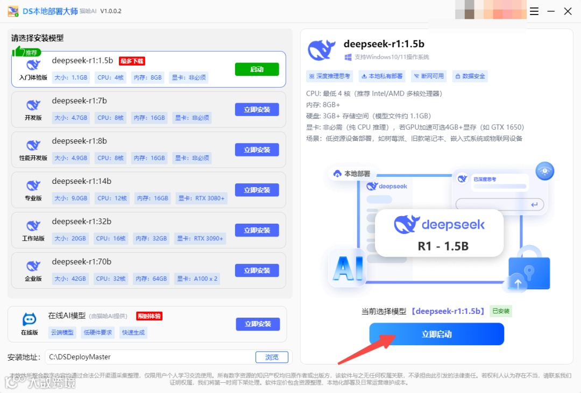The image size is (581, 393).
Task: Select the deepseek-r1:8b whale icon
Action: (33, 145)
